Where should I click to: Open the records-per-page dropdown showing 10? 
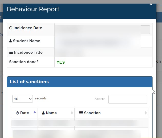(x=23, y=99)
